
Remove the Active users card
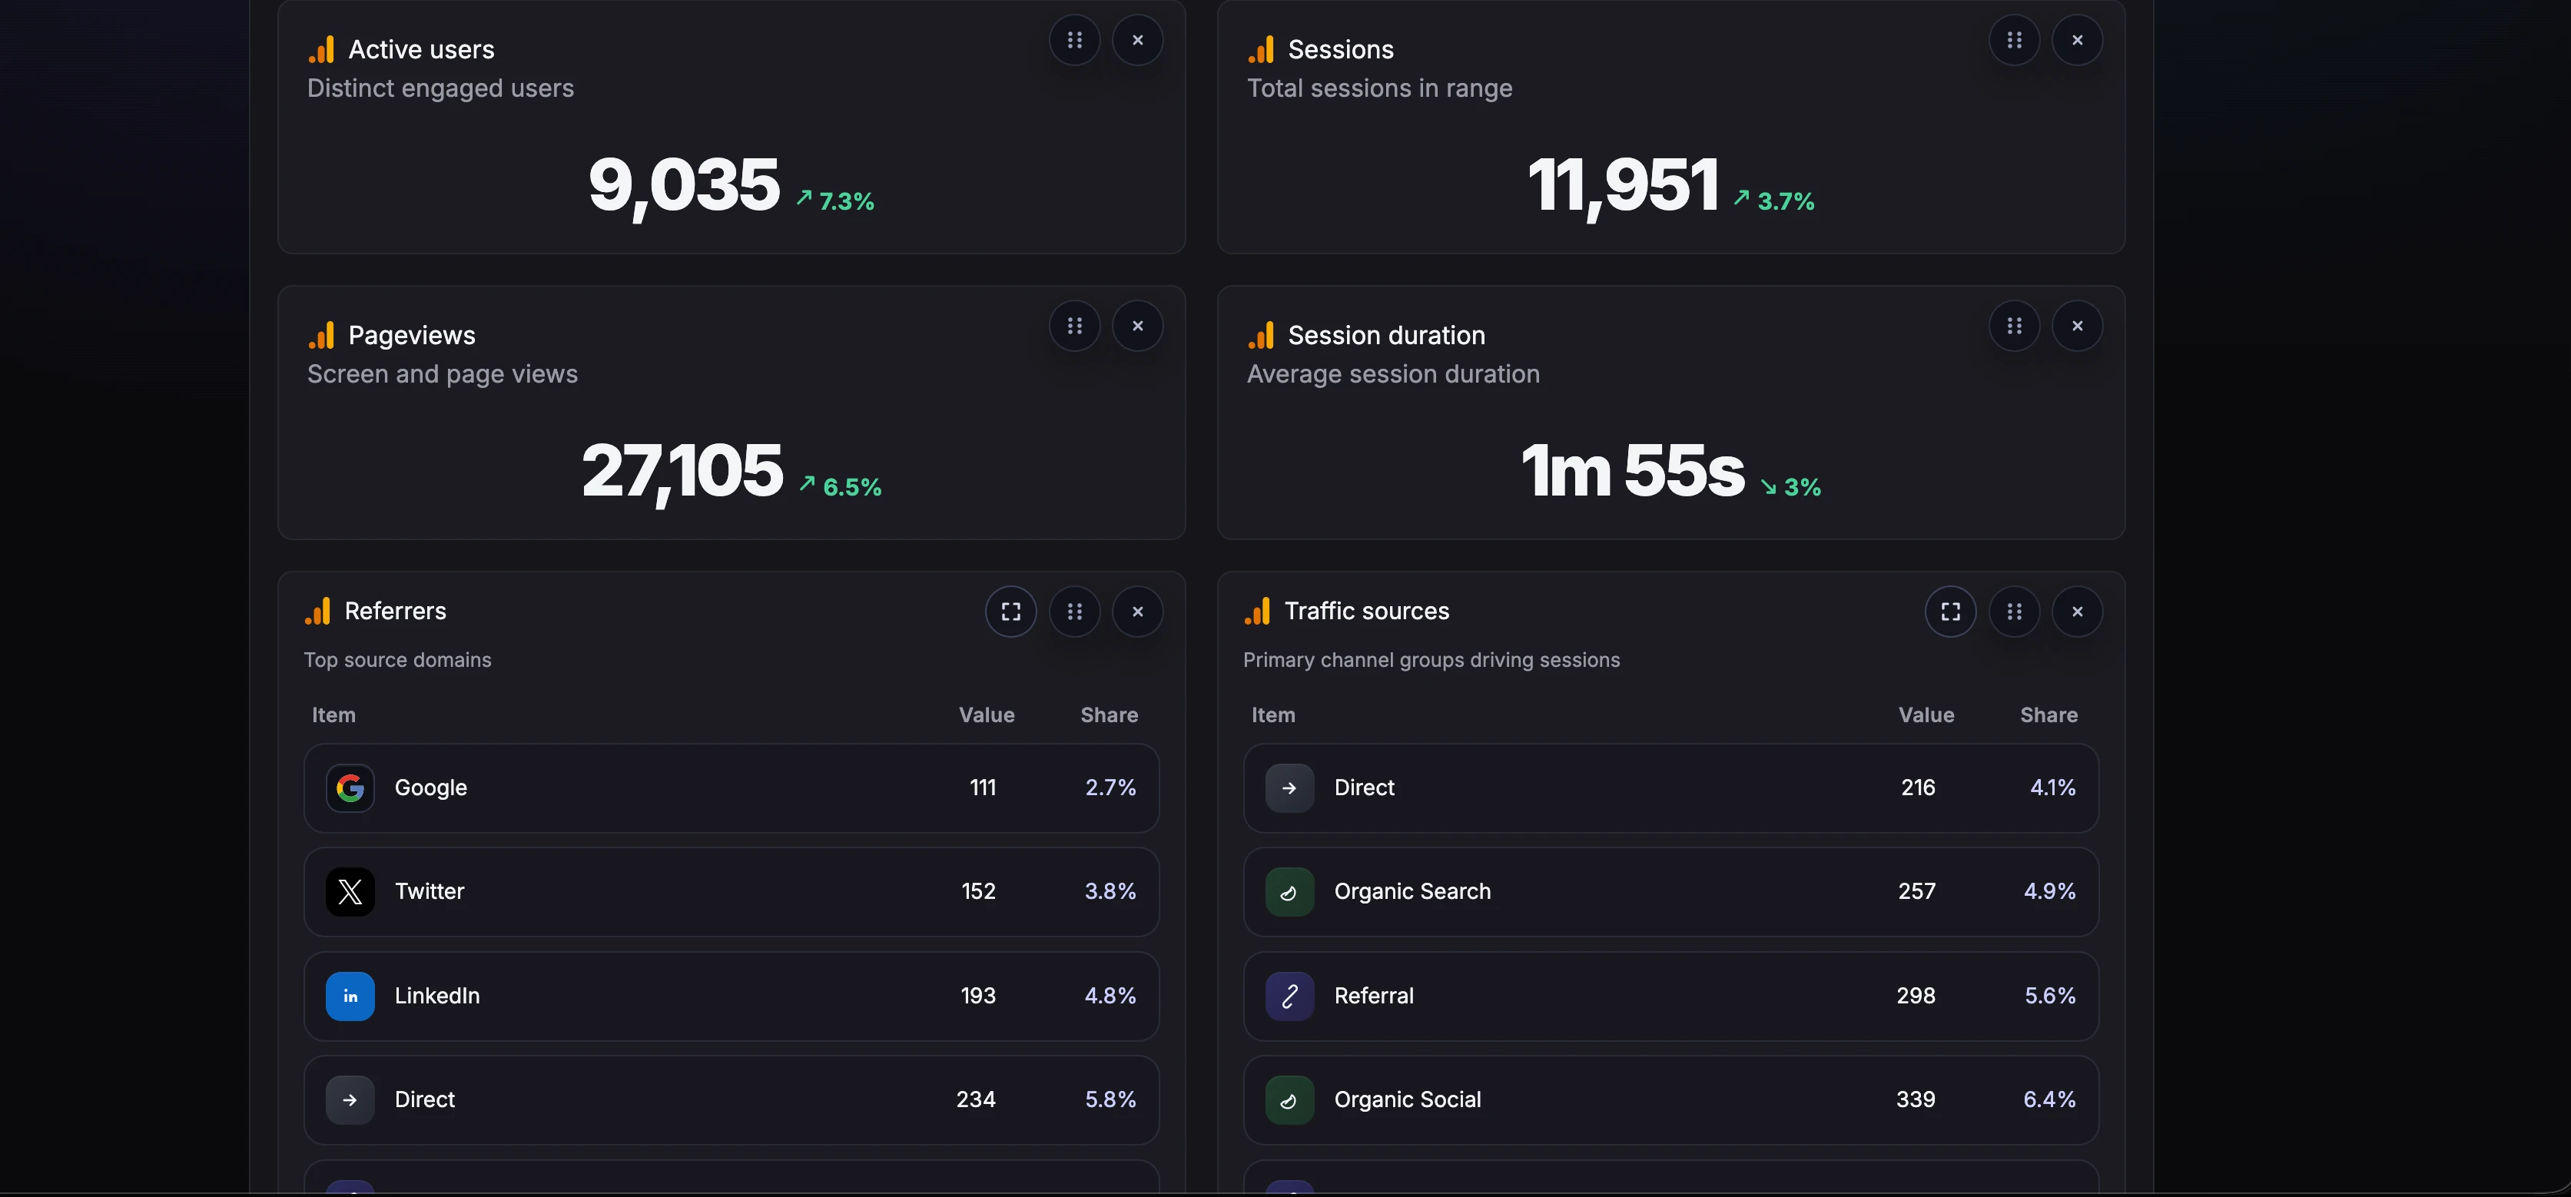pyautogui.click(x=1136, y=40)
